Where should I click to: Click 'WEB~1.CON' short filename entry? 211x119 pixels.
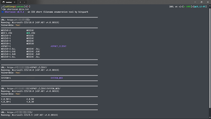[x=6, y=33]
